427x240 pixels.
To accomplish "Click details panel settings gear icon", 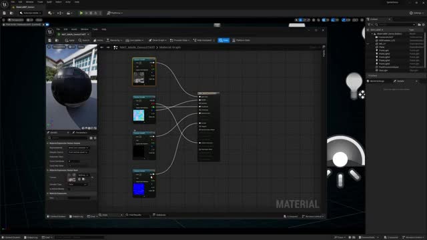I will (x=95, y=138).
